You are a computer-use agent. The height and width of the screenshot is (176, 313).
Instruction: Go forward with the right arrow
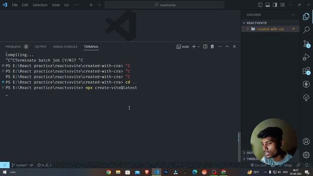point(99,5)
